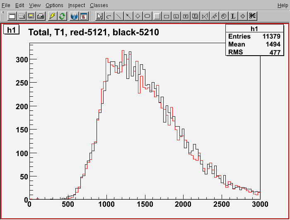This screenshot has width=290, height=220.
Task: Open the Inspect menu
Action: tap(77, 5)
